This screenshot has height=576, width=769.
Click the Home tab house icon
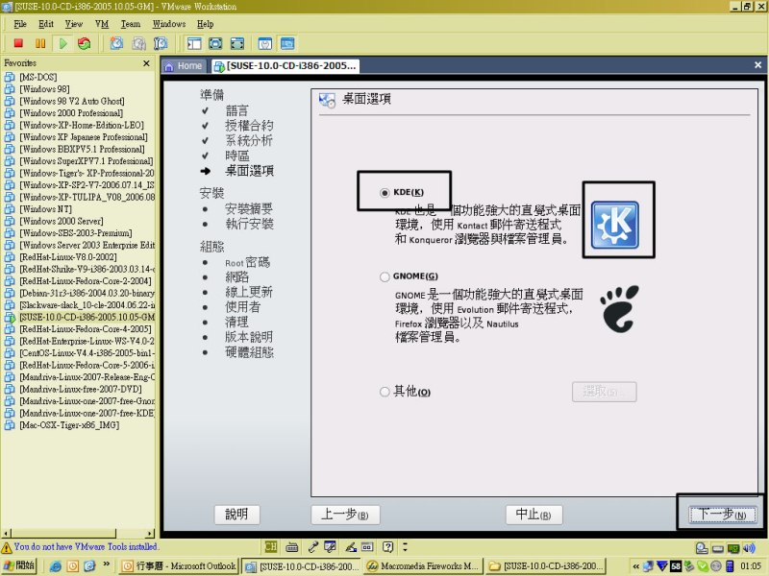coord(169,66)
